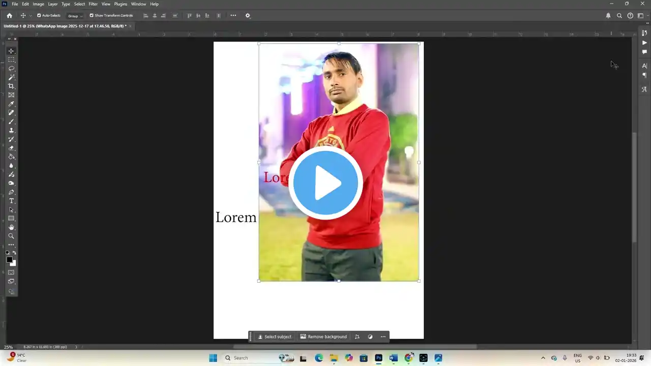Select the Lasso tool
This screenshot has width=651, height=366.
(11, 69)
